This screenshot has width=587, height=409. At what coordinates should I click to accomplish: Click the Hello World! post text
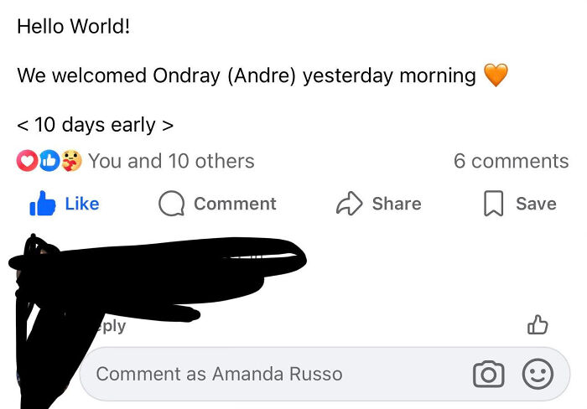74,27
